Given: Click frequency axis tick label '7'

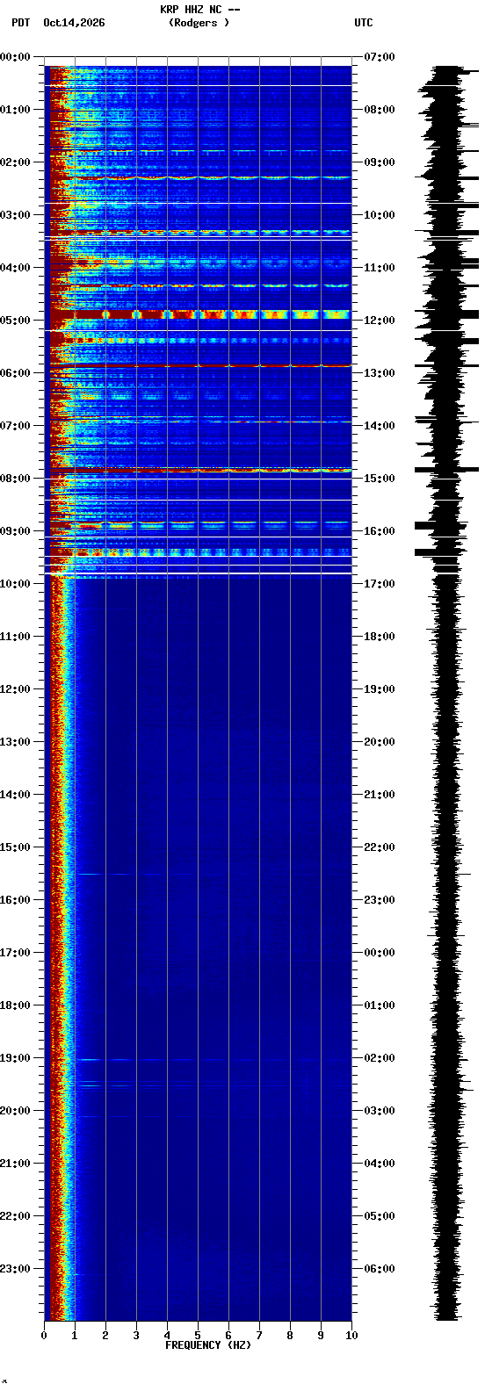Looking at the screenshot, I should point(259,1336).
